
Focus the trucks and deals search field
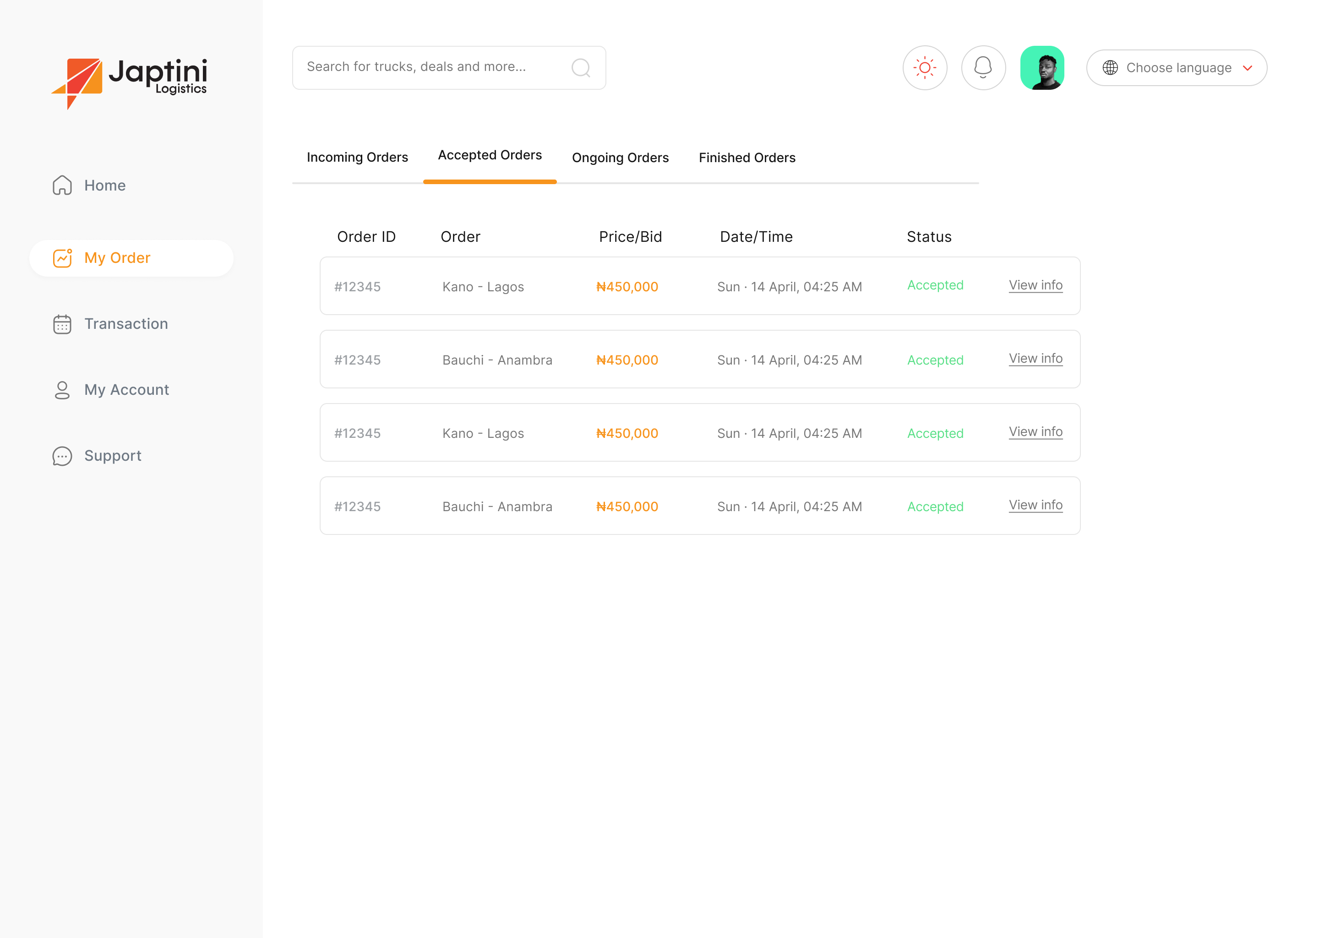point(449,68)
